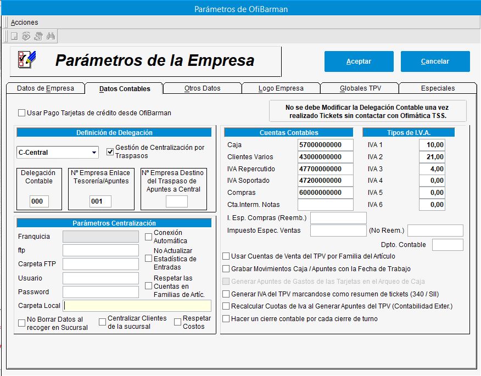Click the Definición de Delegación header

[x=114, y=132]
